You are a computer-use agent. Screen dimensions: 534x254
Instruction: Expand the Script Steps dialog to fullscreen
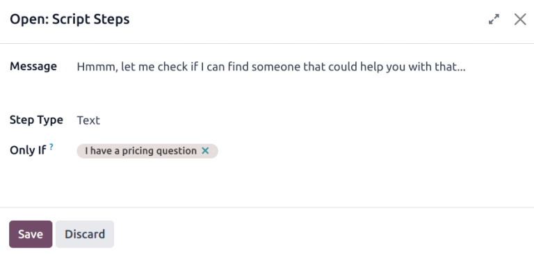[494, 19]
